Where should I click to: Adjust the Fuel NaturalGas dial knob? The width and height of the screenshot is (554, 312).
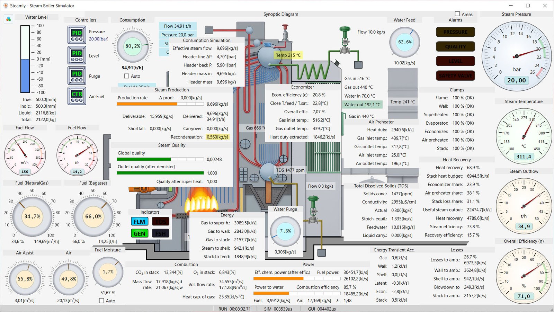click(x=32, y=216)
